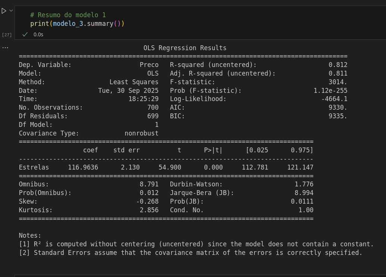The image size is (386, 277).
Task: Click the 'OLS Regression Results' title text
Action: pos(185,48)
